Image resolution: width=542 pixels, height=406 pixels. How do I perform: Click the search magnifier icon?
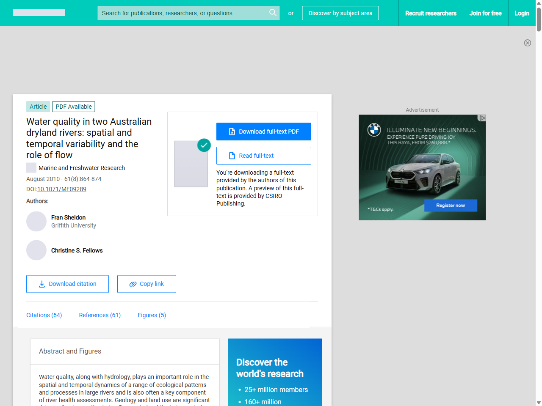click(273, 13)
